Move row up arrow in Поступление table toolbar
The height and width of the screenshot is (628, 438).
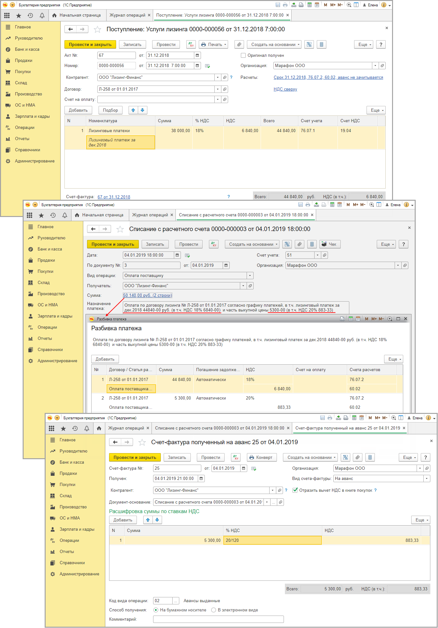tap(133, 110)
